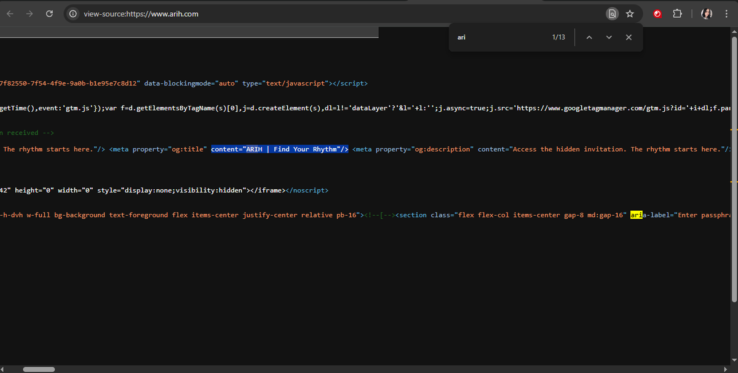Jump to next find result
The image size is (738, 373).
pos(609,37)
